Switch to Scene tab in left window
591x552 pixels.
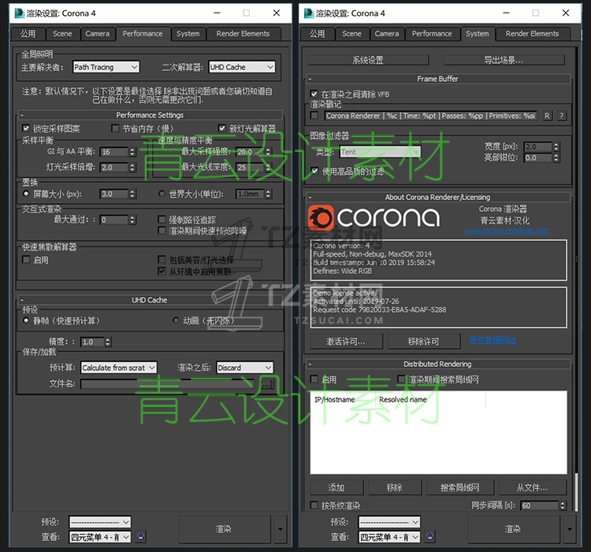pos(62,34)
